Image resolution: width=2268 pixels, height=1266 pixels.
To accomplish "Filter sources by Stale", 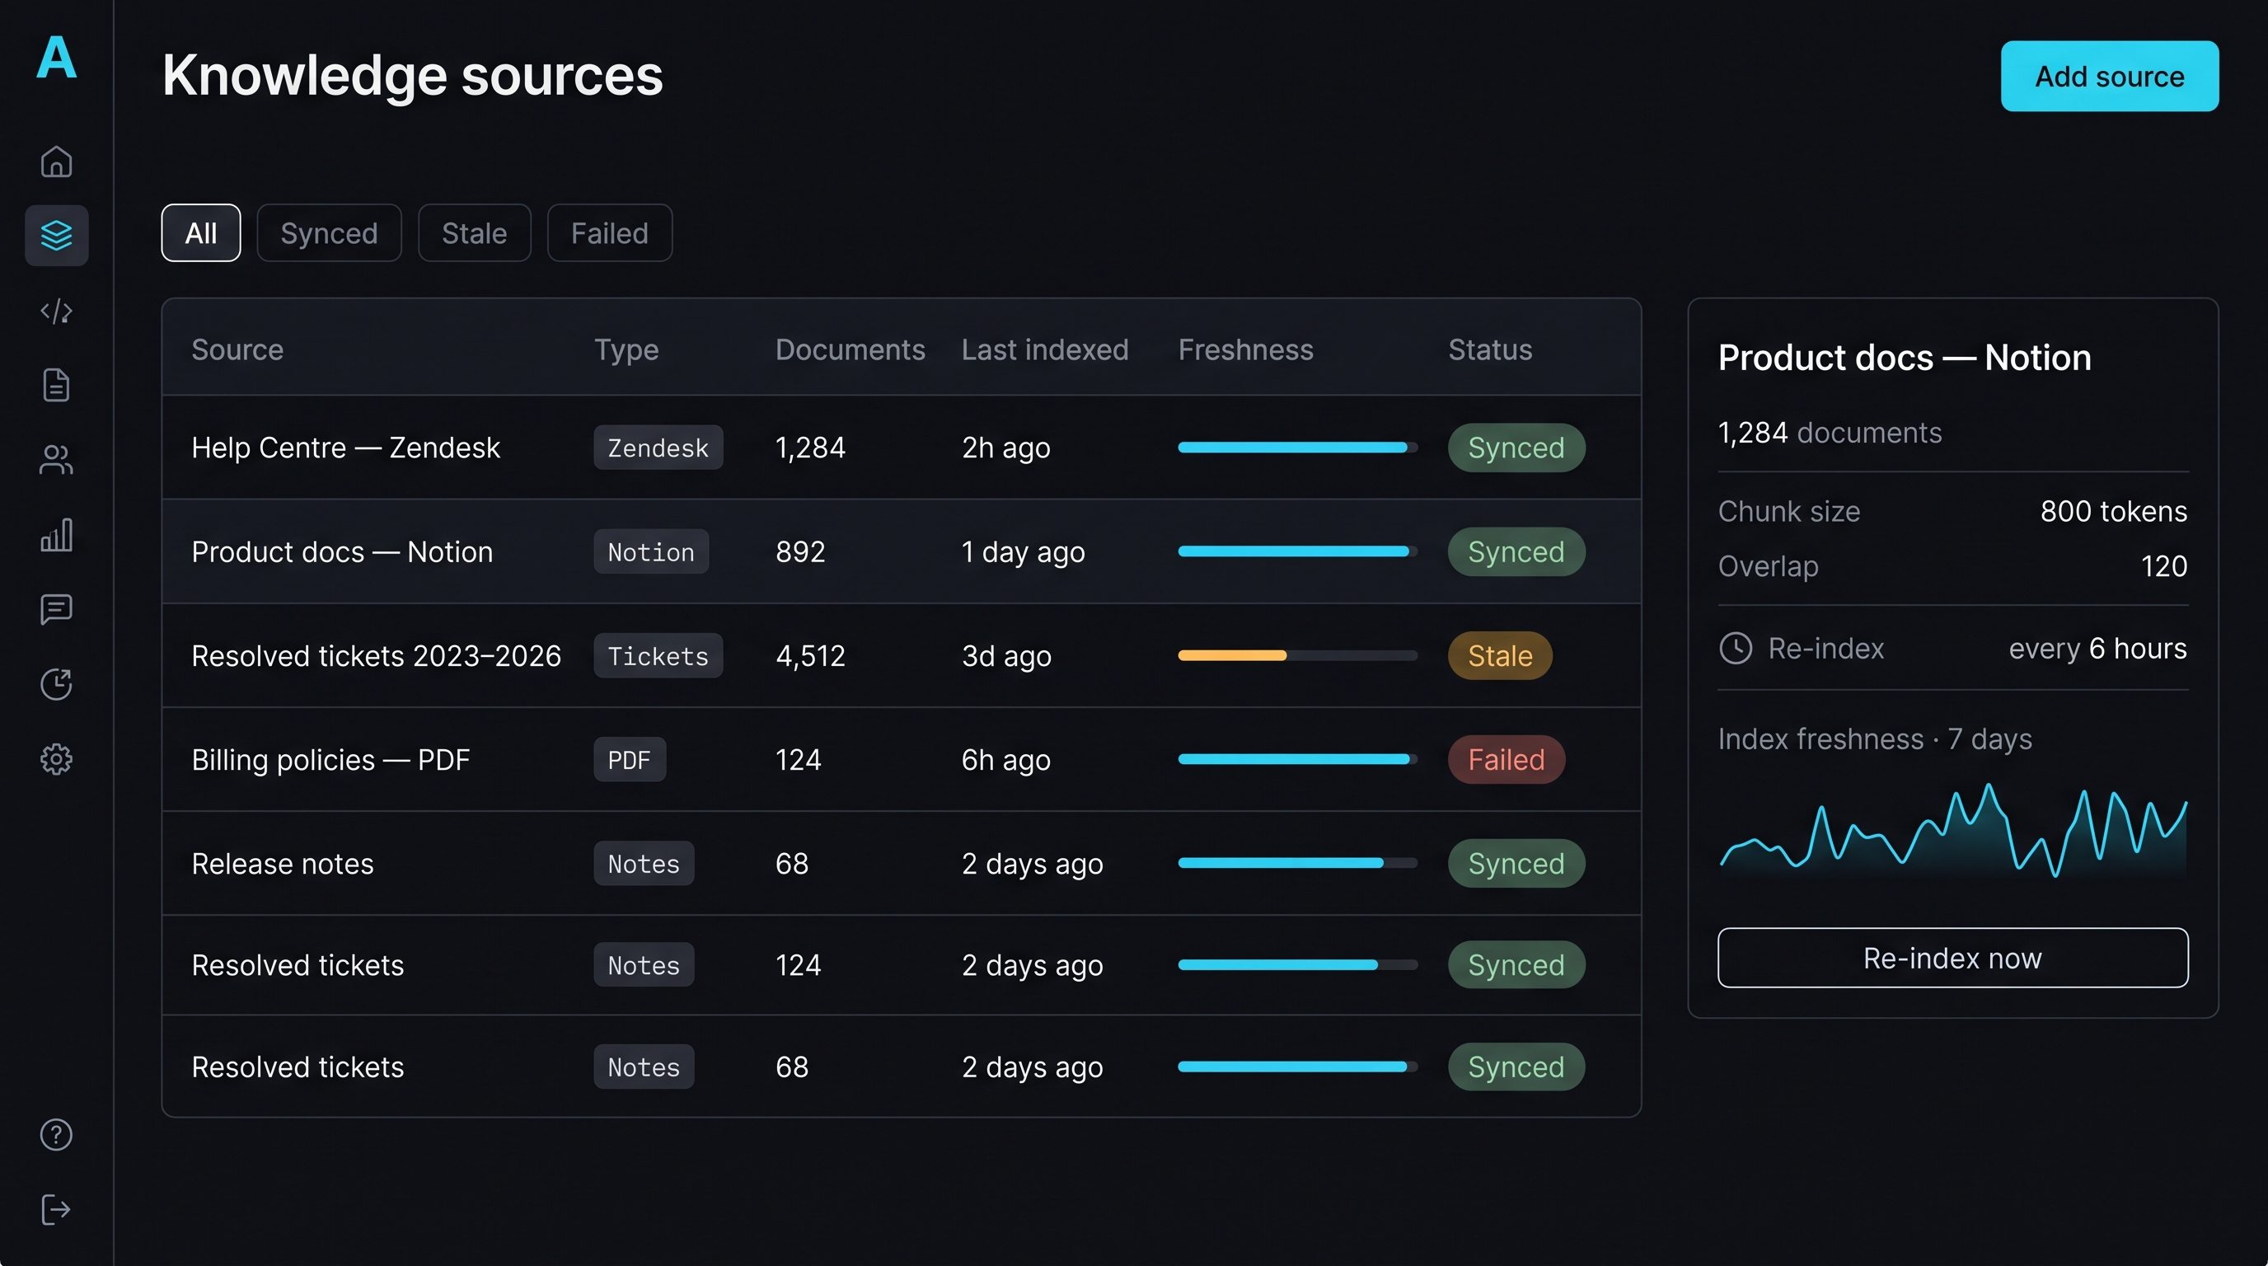I will tap(475, 233).
